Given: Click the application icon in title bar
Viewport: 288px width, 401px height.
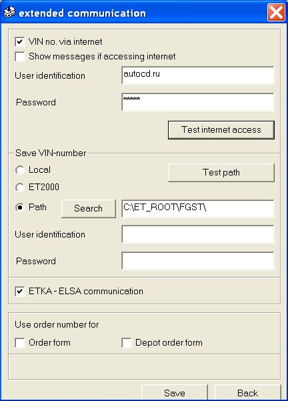Looking at the screenshot, I should click(x=9, y=12).
